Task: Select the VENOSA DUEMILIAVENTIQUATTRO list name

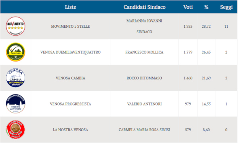Action: pos(71,52)
